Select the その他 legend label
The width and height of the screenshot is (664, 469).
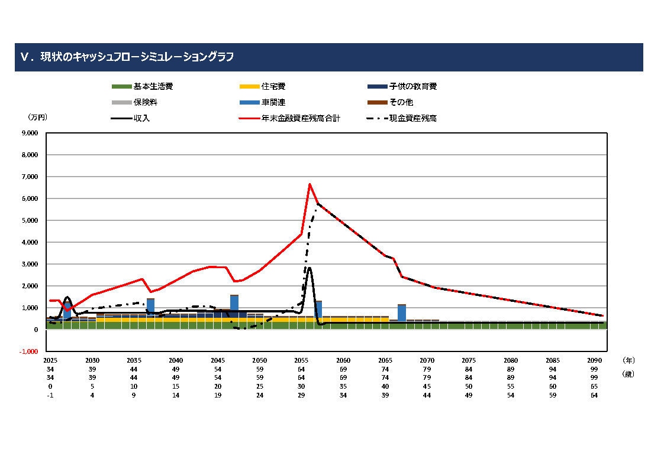[401, 102]
